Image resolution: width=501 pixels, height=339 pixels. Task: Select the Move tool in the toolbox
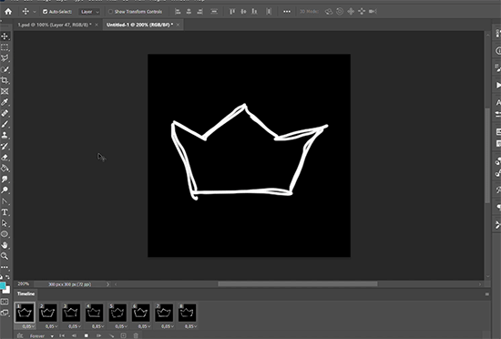click(5, 36)
